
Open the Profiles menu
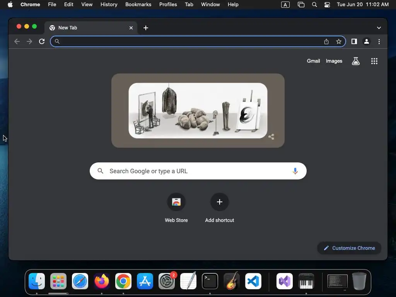coord(168,5)
